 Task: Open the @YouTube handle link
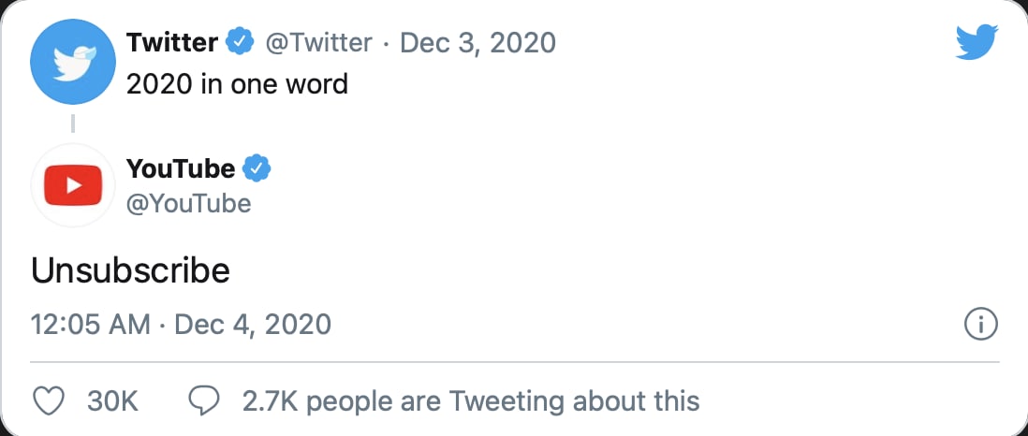[x=188, y=203]
